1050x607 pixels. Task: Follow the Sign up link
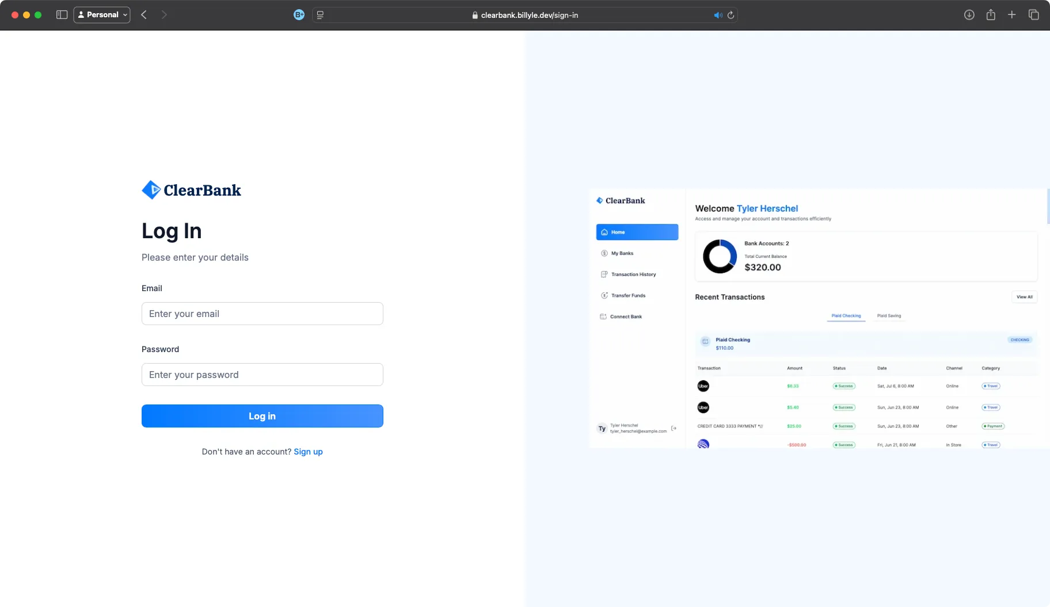click(308, 452)
